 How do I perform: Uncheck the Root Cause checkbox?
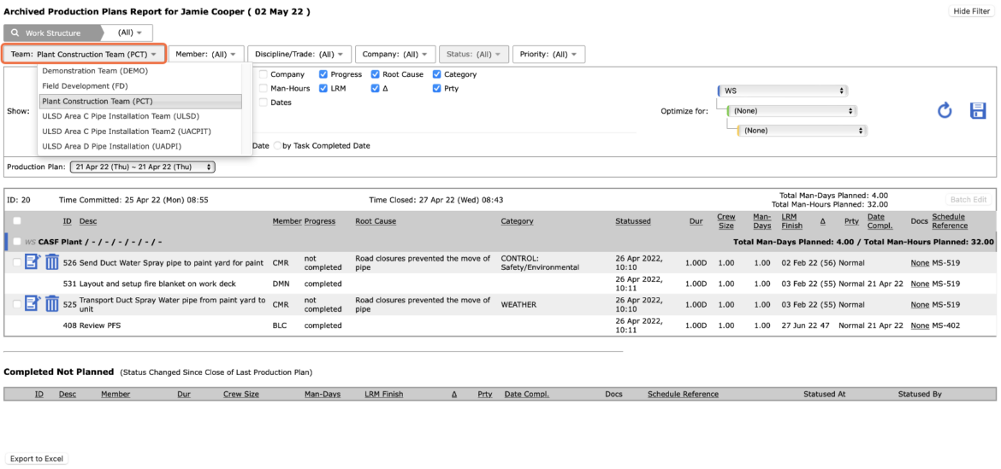pos(376,74)
